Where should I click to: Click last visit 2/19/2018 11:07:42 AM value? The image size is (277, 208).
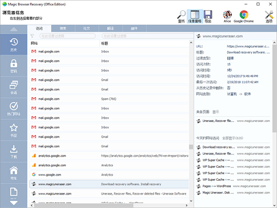pyautogui.click(x=242, y=82)
